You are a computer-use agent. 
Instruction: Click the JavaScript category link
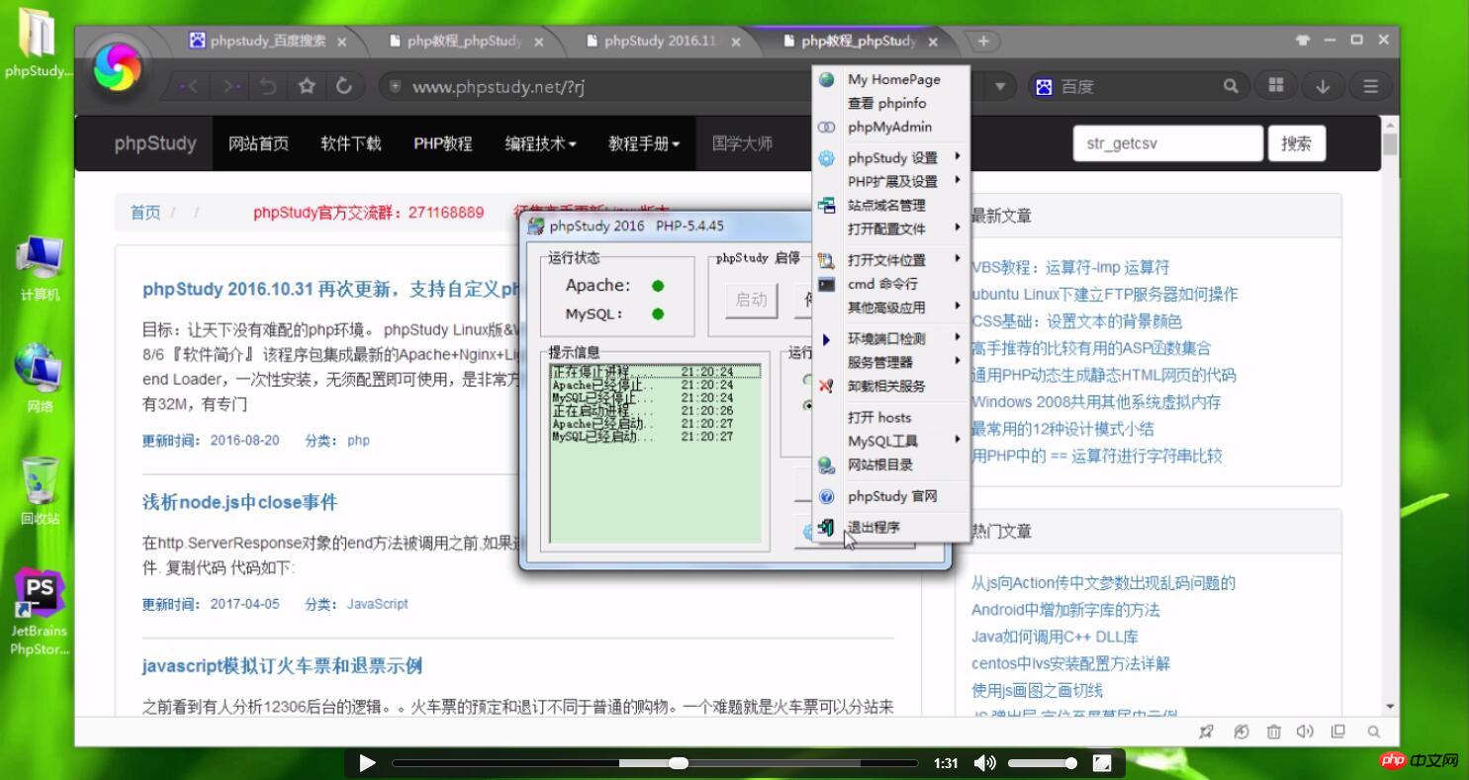coord(377,604)
